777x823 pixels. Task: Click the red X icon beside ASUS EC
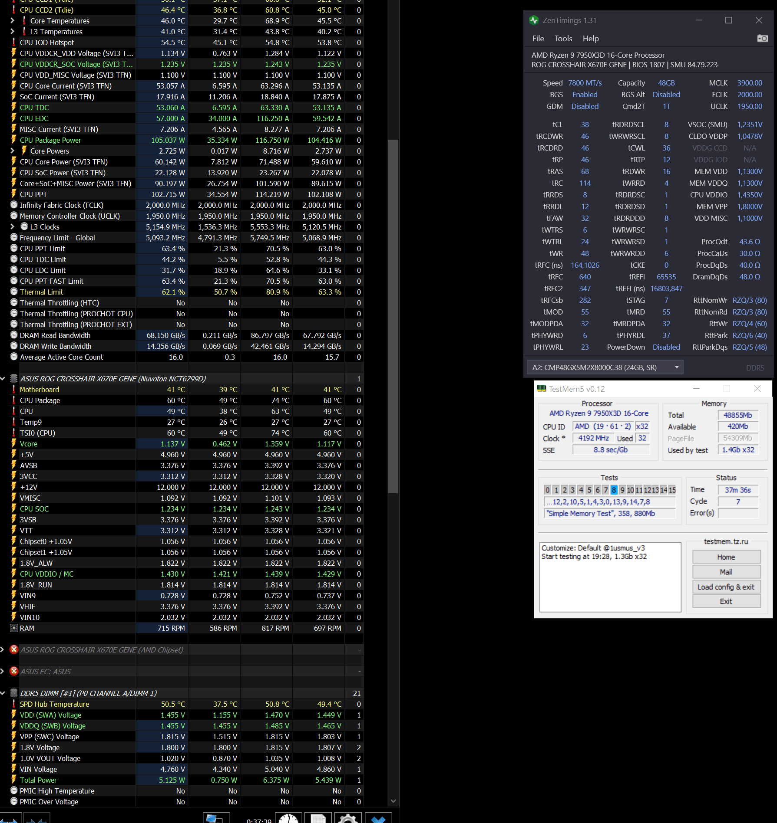[x=14, y=671]
